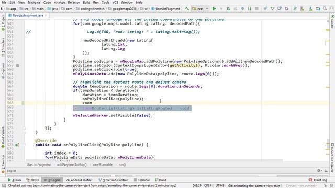Click darkGrey color preview in gutter line 559
Viewport: 335px width, 188px height.
[17, 65]
